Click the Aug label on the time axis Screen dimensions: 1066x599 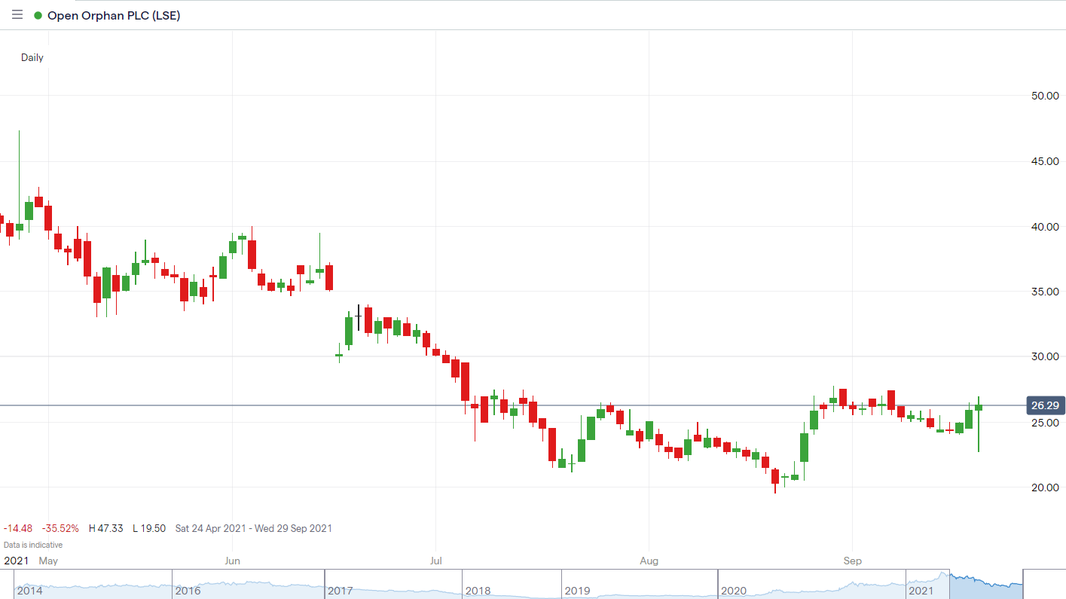[649, 561]
